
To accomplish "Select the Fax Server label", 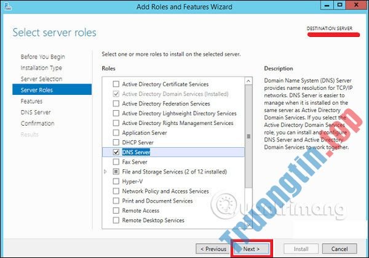I will click(135, 162).
